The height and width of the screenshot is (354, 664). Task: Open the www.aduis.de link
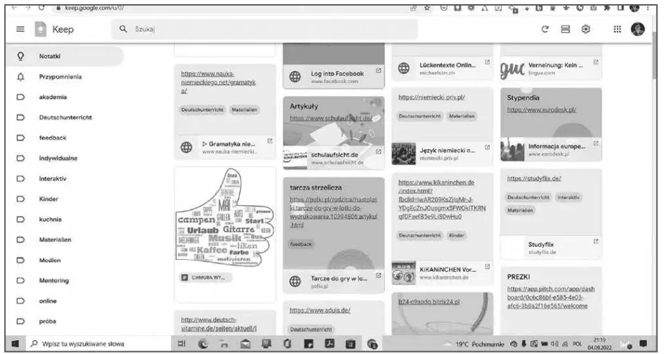coord(320,310)
